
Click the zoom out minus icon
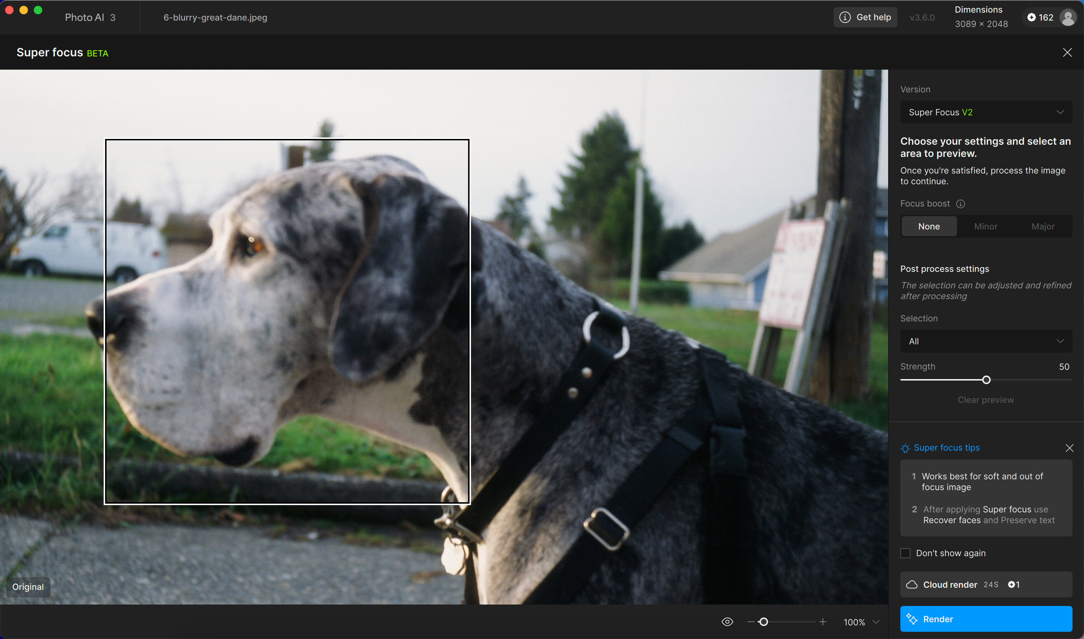click(x=751, y=622)
